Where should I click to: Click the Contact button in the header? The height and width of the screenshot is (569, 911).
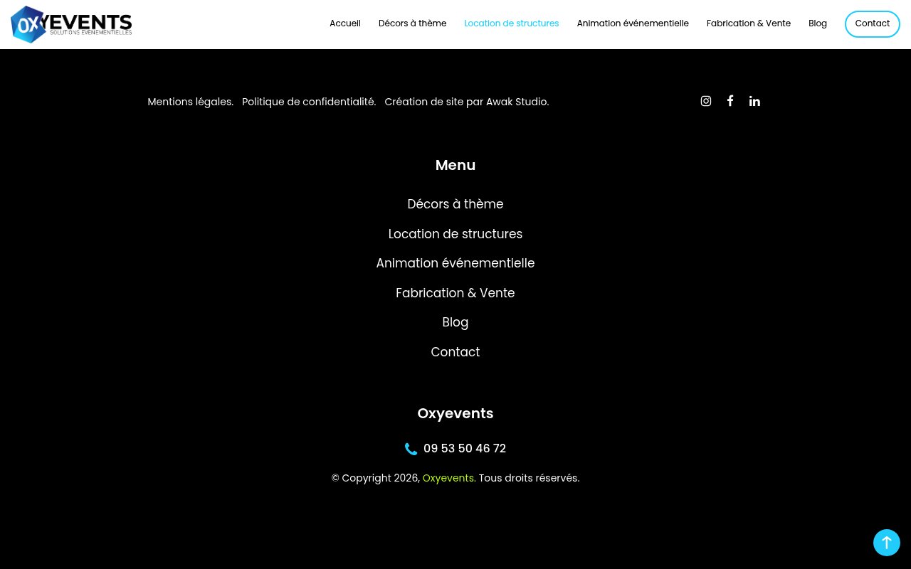tap(872, 23)
